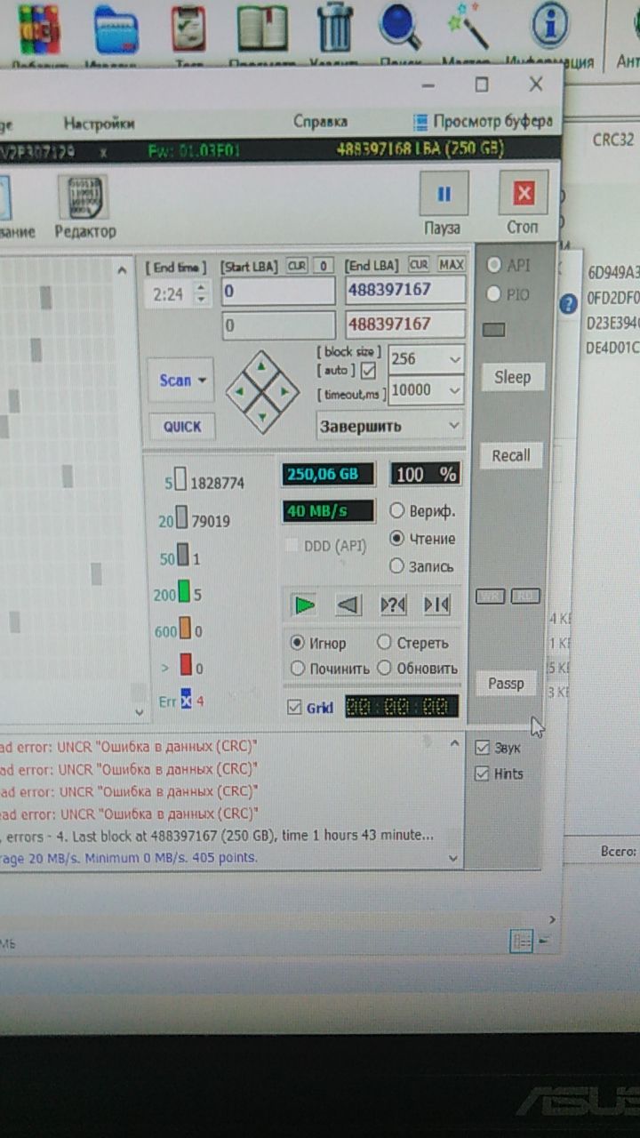640x1138 pixels.
Task: Click the WinRAR Information icon
Action: 551,25
